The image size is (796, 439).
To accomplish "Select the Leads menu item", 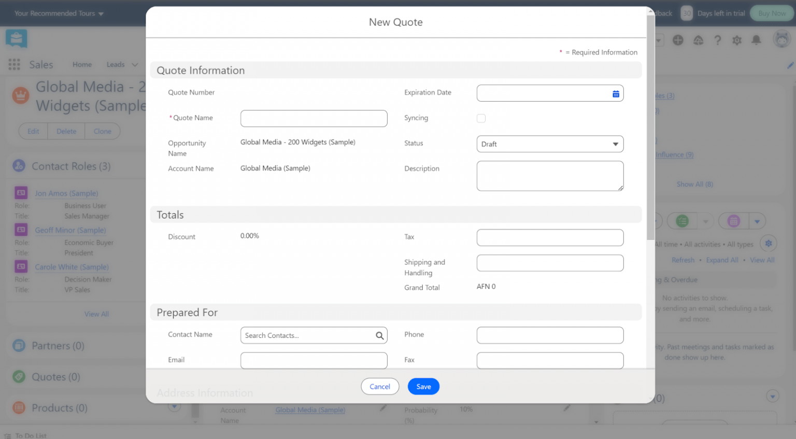I will click(115, 64).
